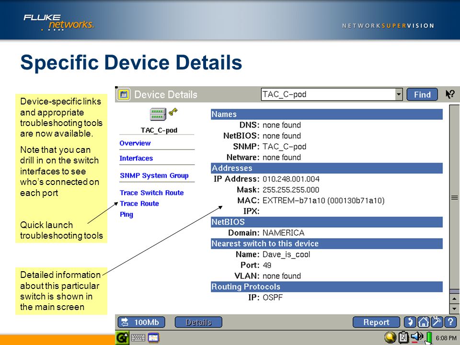Click the DNS none found value
The width and height of the screenshot is (460, 345).
282,125
